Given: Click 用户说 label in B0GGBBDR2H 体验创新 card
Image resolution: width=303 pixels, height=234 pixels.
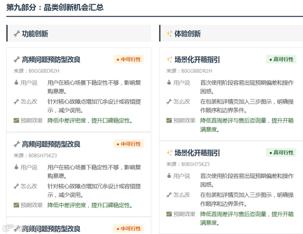Looking at the screenshot, I should pyautogui.click(x=182, y=83).
